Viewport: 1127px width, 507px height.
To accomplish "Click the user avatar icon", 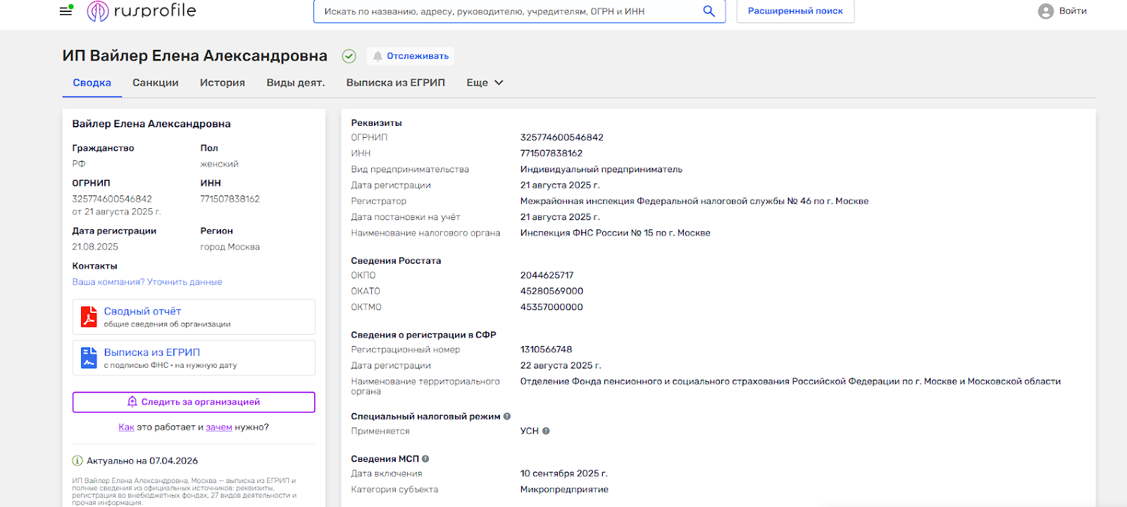I will pos(1045,11).
